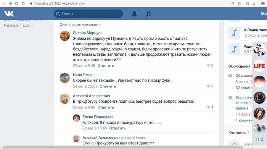Open Елена Поваляева's avatar
The height and width of the screenshot is (149, 267).
pyautogui.click(x=76, y=118)
